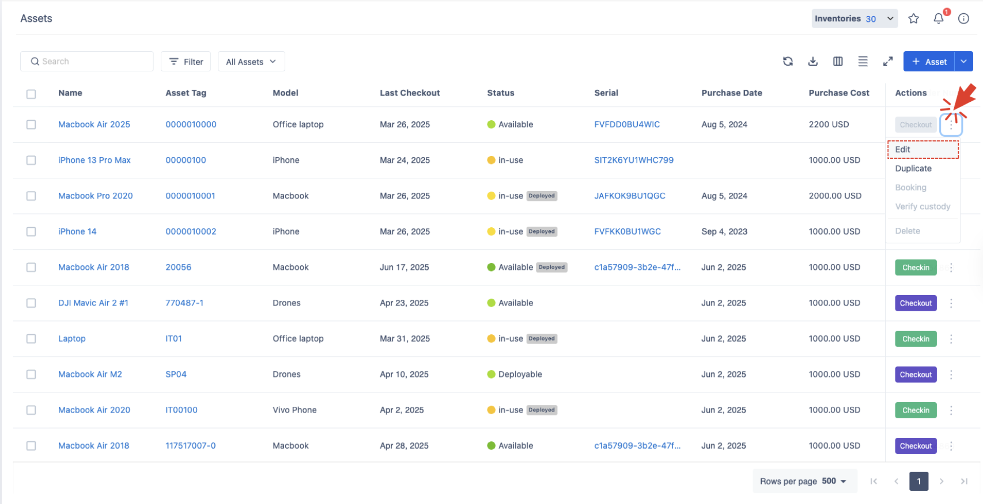Click the download export icon
This screenshot has width=983, height=504.
(812, 62)
